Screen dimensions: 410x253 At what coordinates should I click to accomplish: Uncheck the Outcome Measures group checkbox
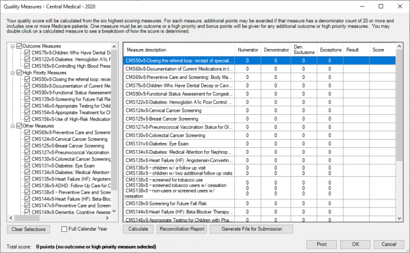(19, 46)
